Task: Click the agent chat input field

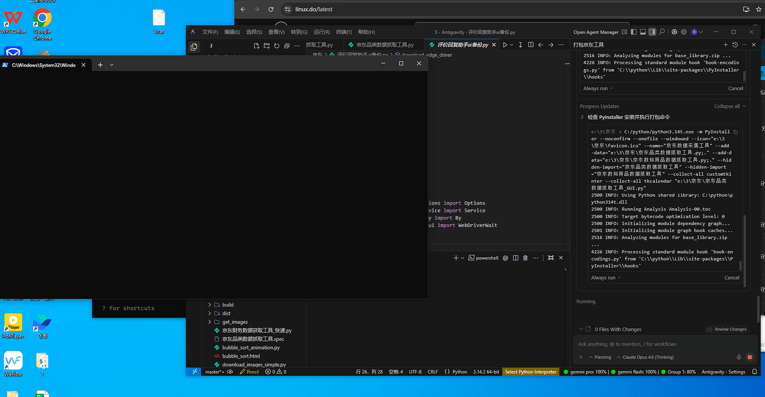Action: click(x=665, y=344)
